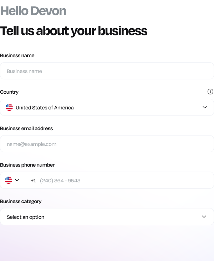
Task: Click the 'Business phone number' label
Action: [27, 165]
